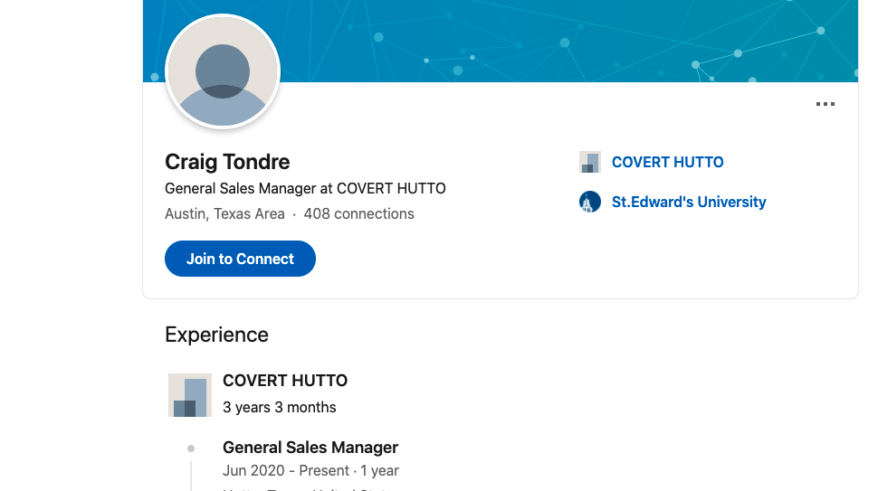Screen dimensions: 878x491
Task: Click the 1 year role duration text
Action: coord(380,471)
